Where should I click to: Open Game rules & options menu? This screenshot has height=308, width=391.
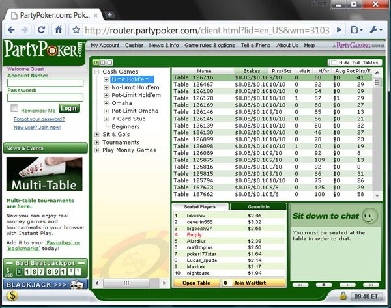210,46
